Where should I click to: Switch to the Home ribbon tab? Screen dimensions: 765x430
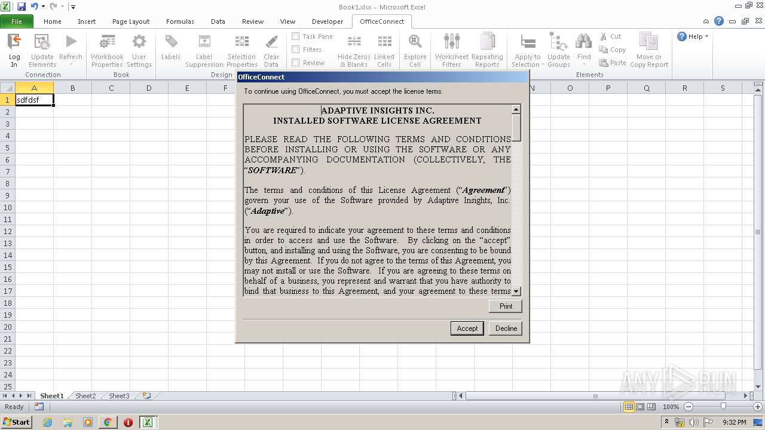(53, 21)
